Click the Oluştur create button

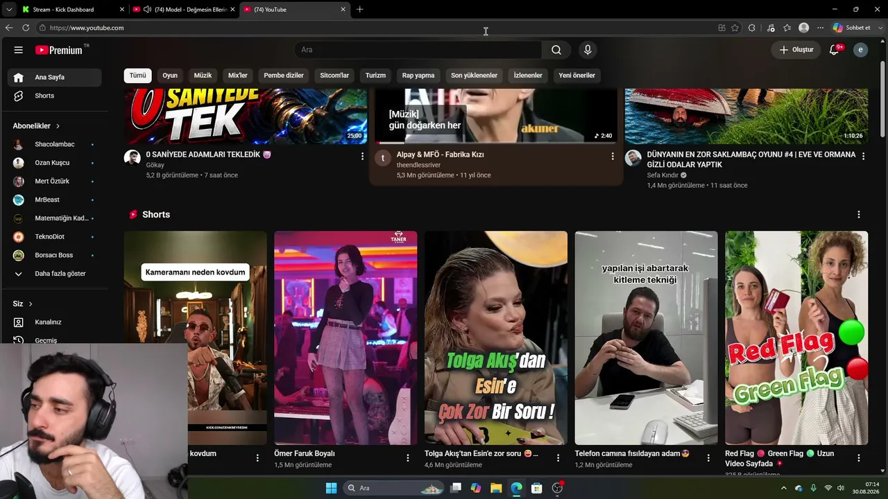(x=796, y=50)
